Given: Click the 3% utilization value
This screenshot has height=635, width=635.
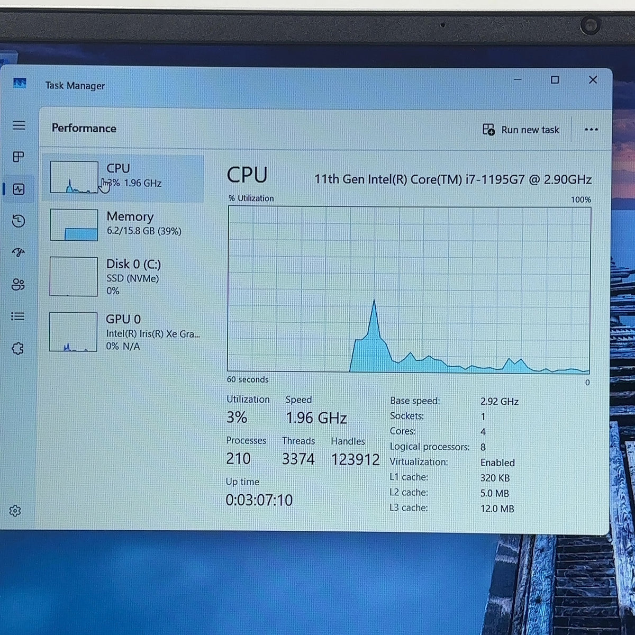Looking at the screenshot, I should 237,418.
